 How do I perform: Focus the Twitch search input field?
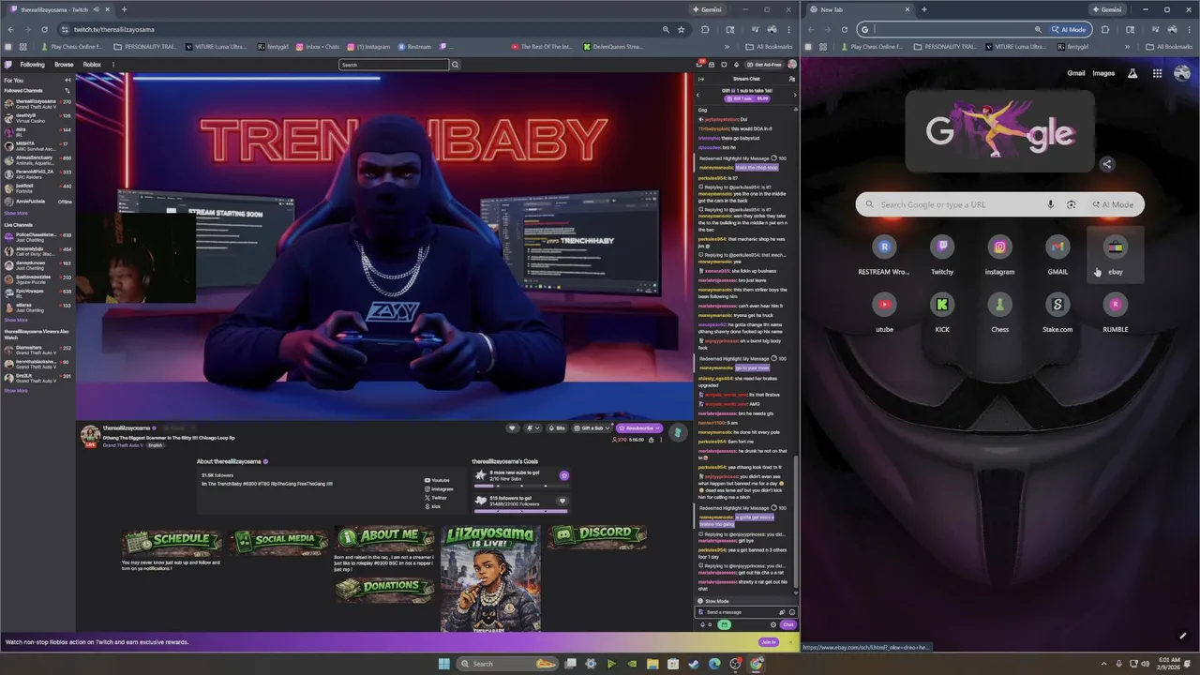[394, 65]
